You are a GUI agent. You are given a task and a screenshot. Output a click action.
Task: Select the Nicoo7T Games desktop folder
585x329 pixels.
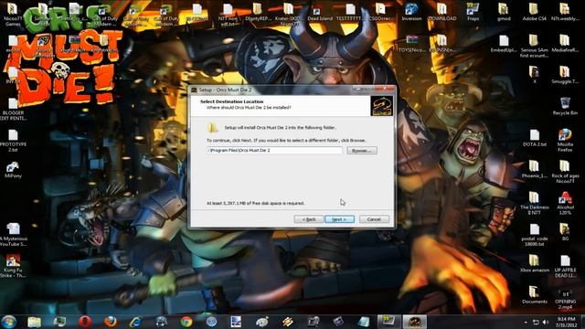click(13, 15)
